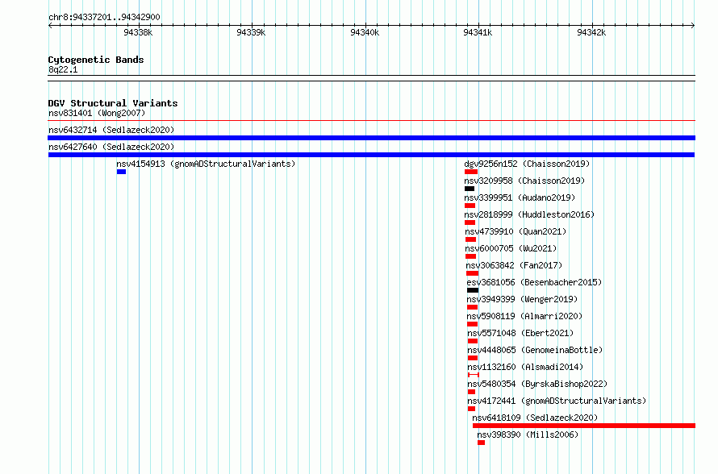Select red nsv3949399 variant block
The height and width of the screenshot is (474, 718).
point(473,307)
